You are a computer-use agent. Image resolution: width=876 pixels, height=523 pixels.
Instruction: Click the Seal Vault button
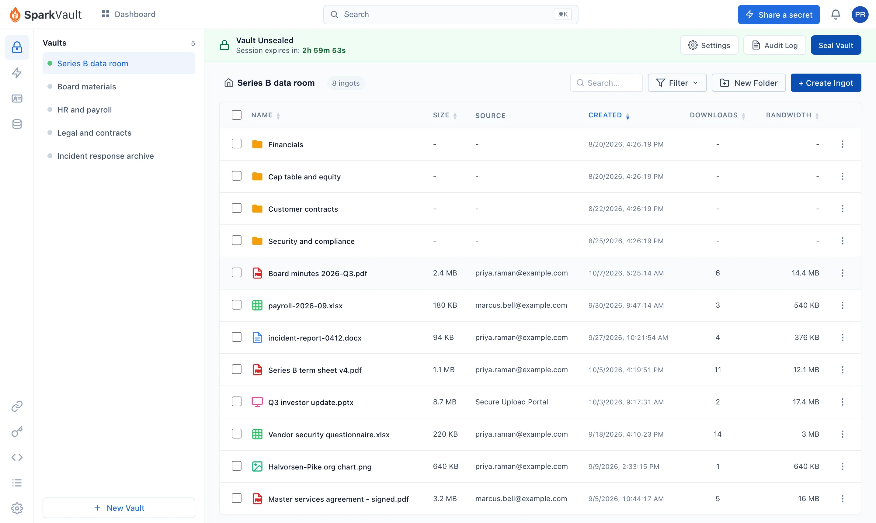pyautogui.click(x=836, y=45)
